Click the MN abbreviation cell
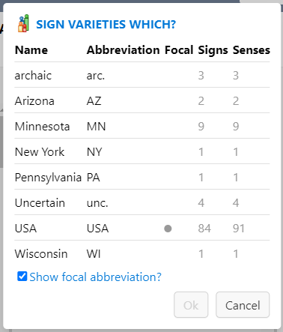The width and height of the screenshot is (283, 332). click(x=97, y=126)
